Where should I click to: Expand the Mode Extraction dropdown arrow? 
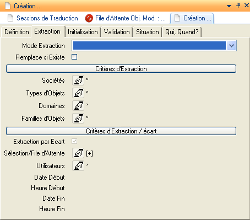point(231,46)
